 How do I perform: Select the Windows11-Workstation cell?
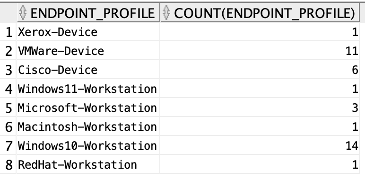(x=88, y=89)
